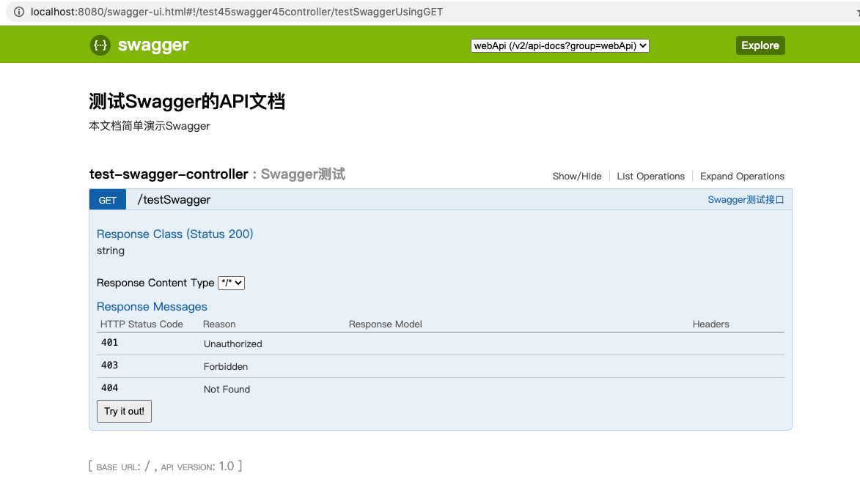Viewport: 860px width, 501px height.
Task: Click the Reason column header
Action: pos(218,324)
